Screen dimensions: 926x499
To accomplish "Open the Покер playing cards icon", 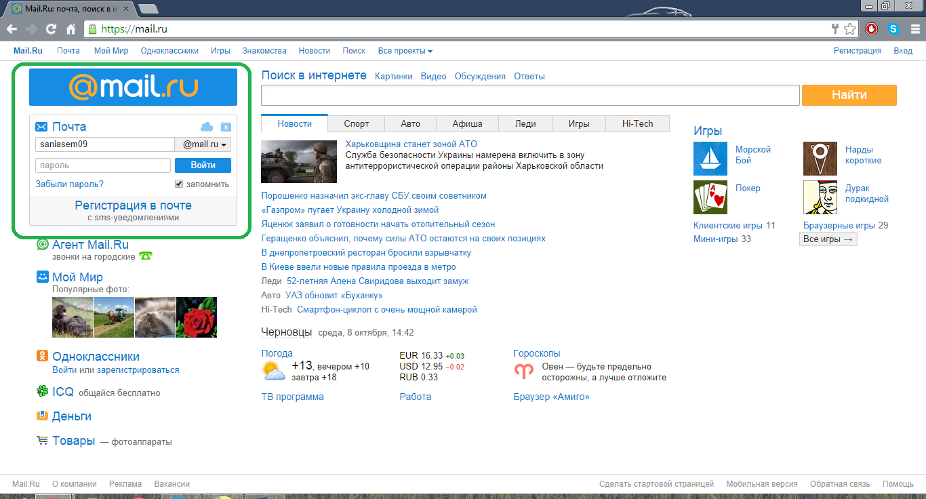I will tap(710, 197).
